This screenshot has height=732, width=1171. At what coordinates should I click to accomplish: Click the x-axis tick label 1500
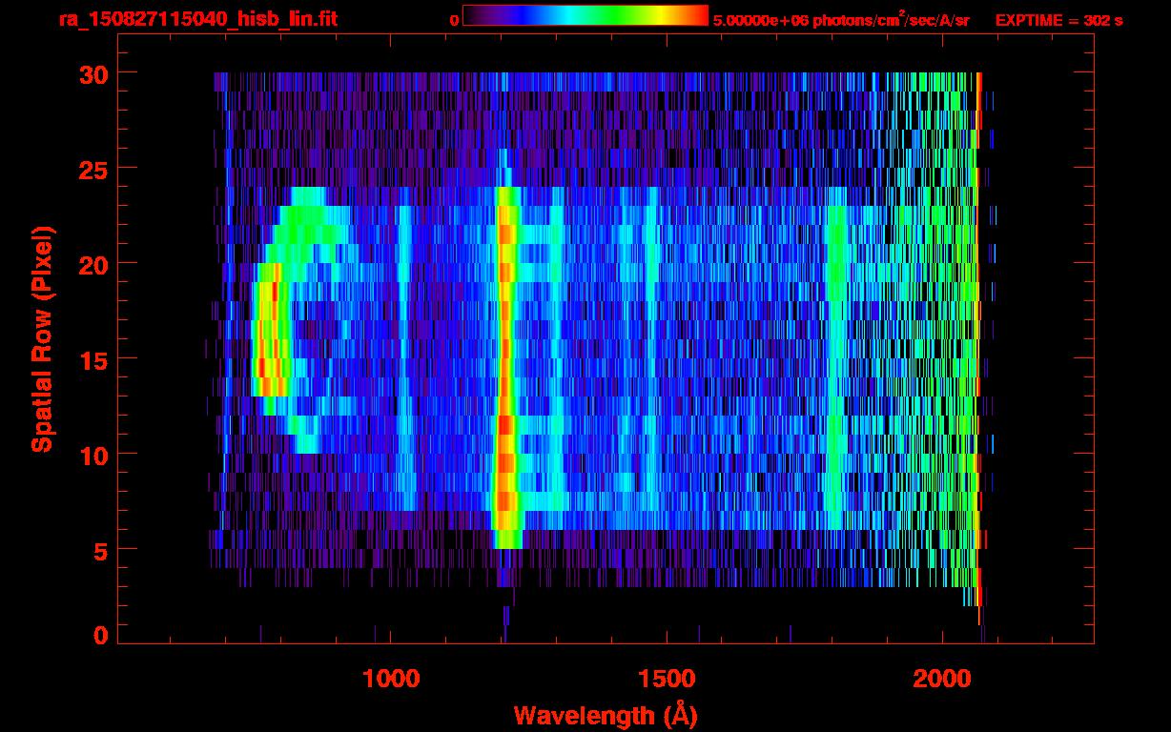tap(667, 679)
